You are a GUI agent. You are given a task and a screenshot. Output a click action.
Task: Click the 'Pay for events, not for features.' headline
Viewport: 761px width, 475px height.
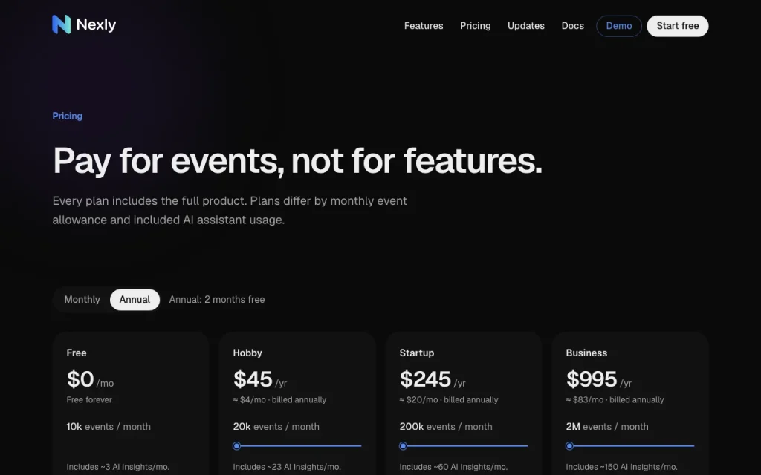pos(297,161)
